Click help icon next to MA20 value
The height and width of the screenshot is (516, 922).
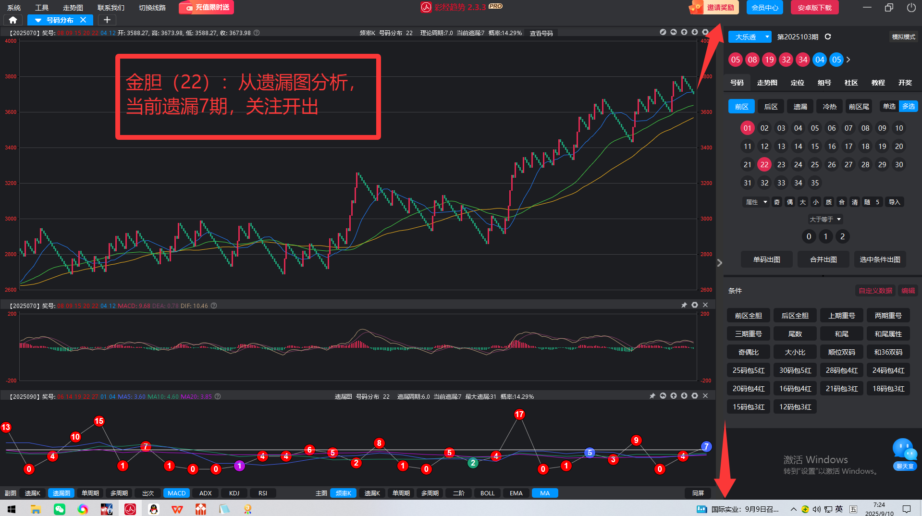[x=218, y=396]
